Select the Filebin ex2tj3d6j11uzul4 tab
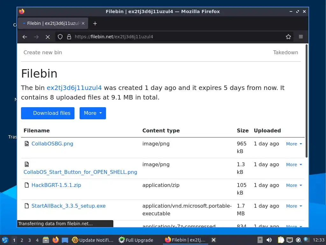Screen dimensions: 326x245 (x=53, y=23)
